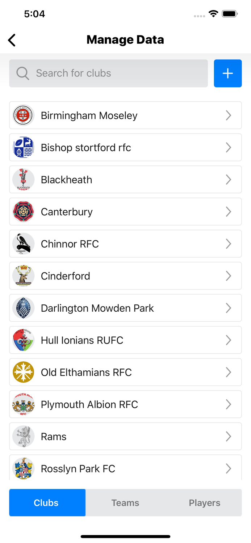251x543 pixels.
Task: Click the Bishop Stortford RFC badge
Action: coord(23,147)
